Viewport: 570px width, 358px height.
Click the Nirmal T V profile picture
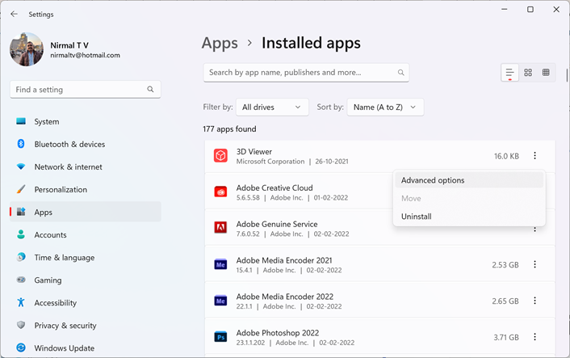point(27,49)
